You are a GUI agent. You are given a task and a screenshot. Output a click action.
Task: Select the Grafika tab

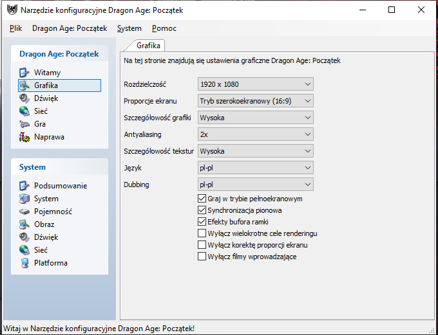pos(148,46)
